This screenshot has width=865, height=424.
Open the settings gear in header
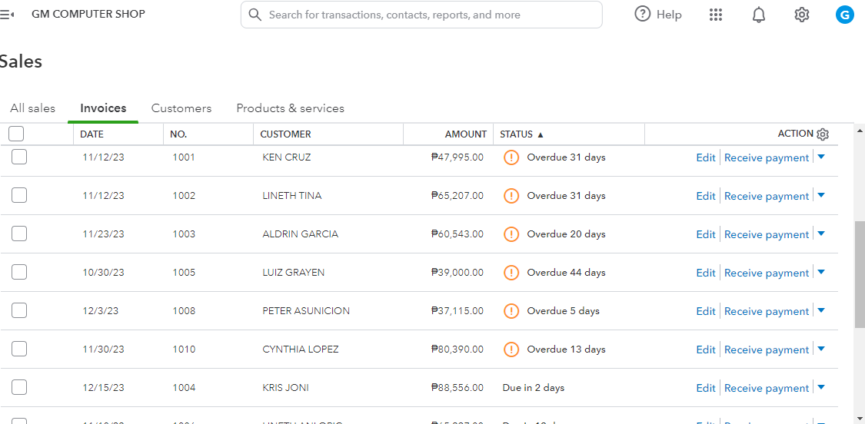tap(802, 15)
